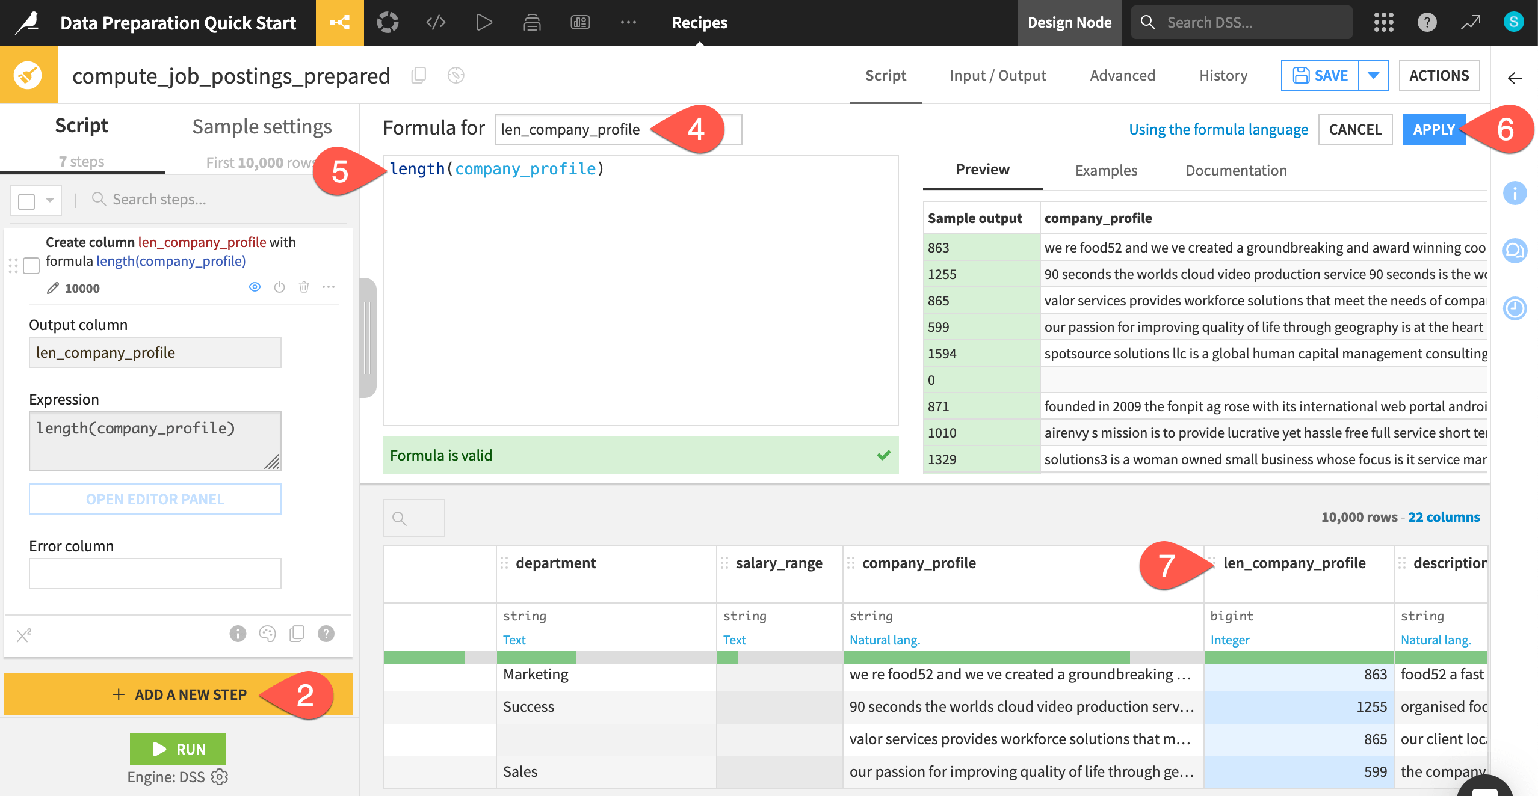This screenshot has height=796, width=1538.
Task: Expand the SAVE dropdown arrow
Action: (1374, 75)
